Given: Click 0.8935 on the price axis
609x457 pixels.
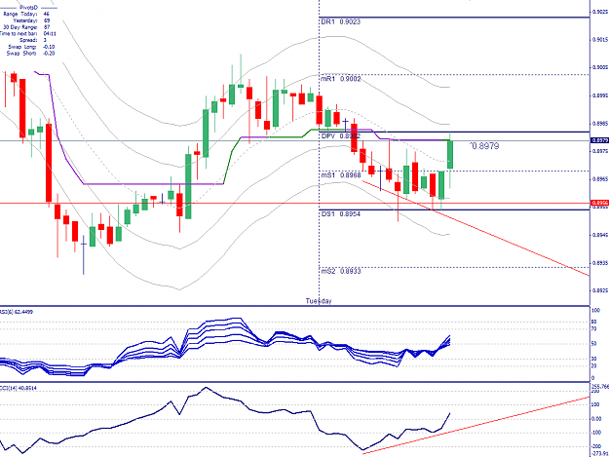Looking at the screenshot, I should point(600,263).
